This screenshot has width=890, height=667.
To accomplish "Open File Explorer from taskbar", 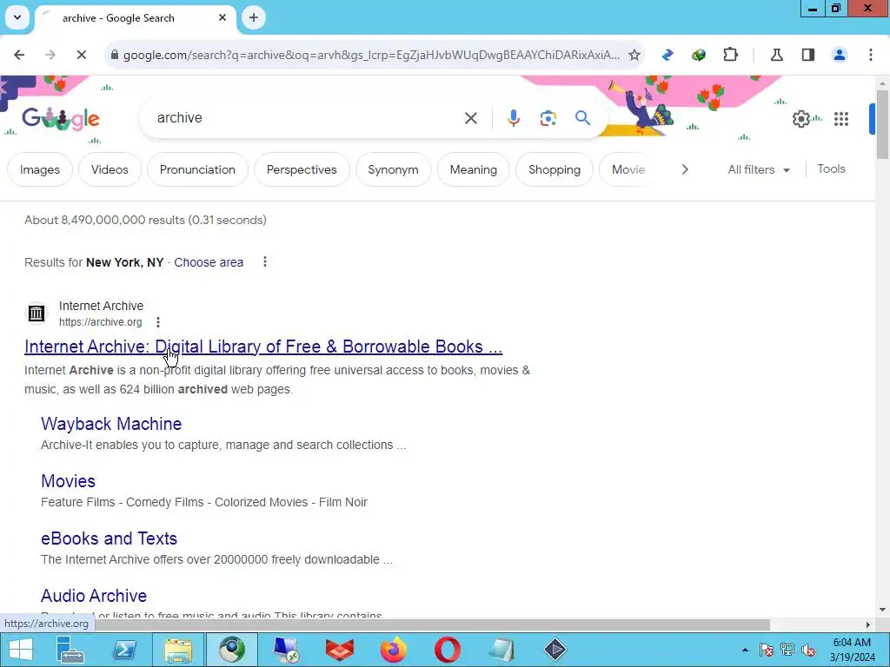I will (x=178, y=650).
